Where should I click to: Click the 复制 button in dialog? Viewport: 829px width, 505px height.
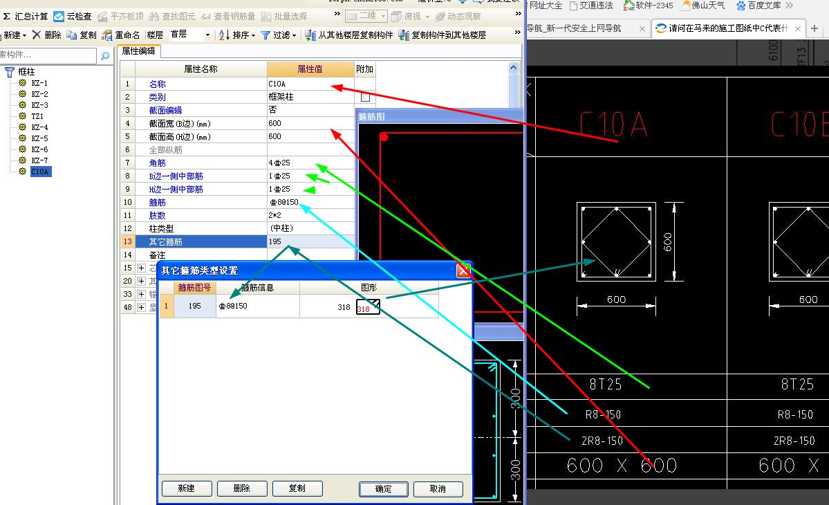pos(297,488)
